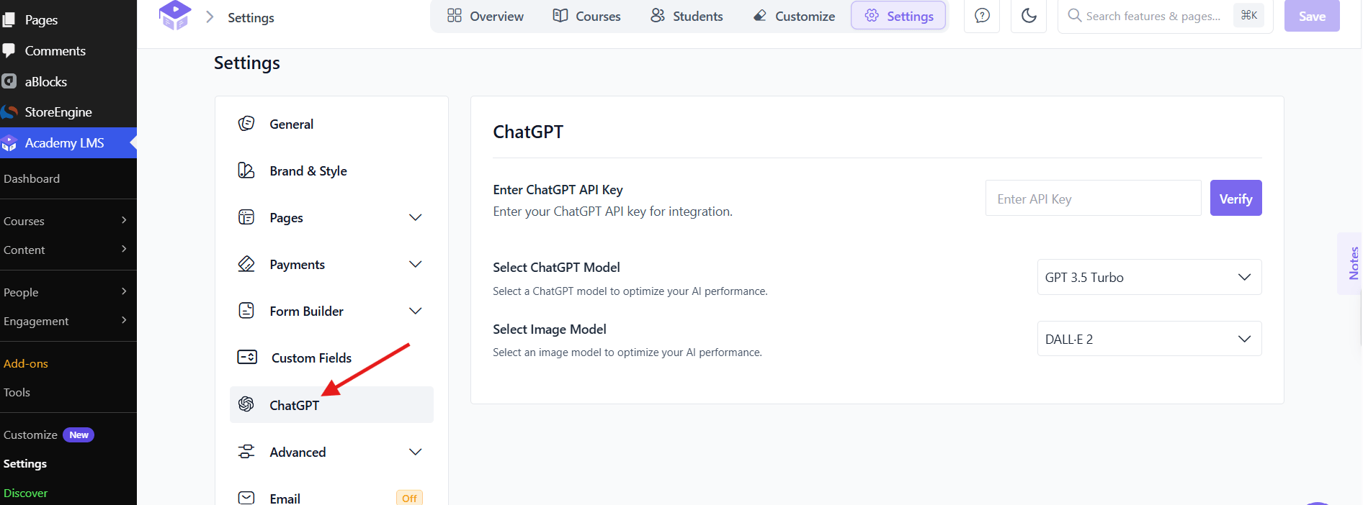The height and width of the screenshot is (505, 1363).
Task: Switch to the Overview tab
Action: [x=486, y=16]
